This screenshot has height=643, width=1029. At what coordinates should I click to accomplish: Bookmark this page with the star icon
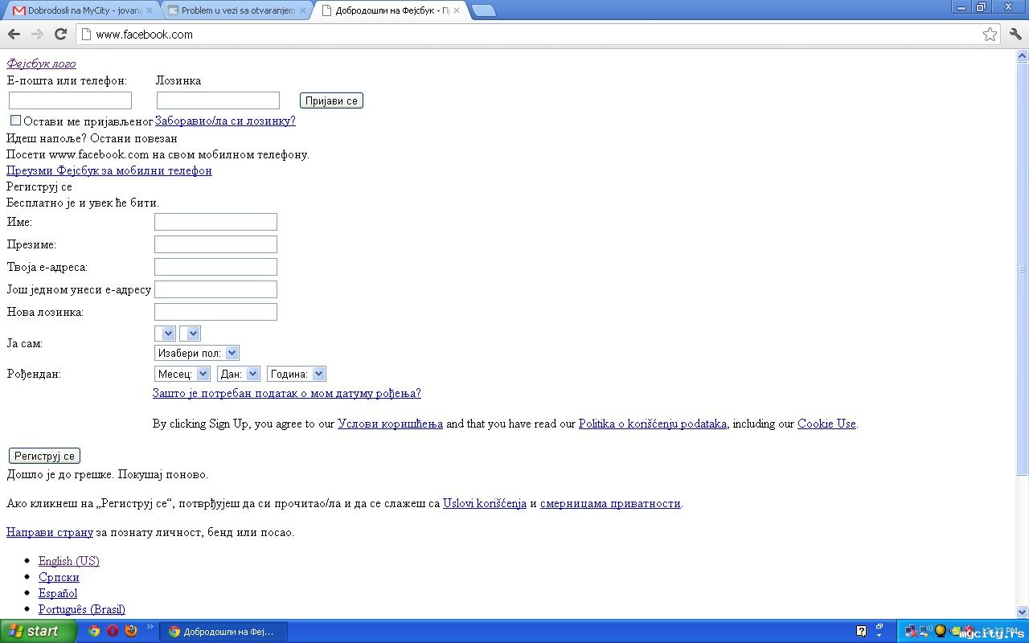coord(990,34)
